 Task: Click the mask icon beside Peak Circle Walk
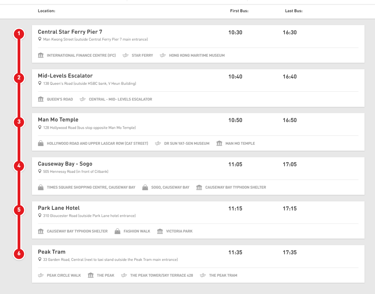pyautogui.click(x=41, y=275)
